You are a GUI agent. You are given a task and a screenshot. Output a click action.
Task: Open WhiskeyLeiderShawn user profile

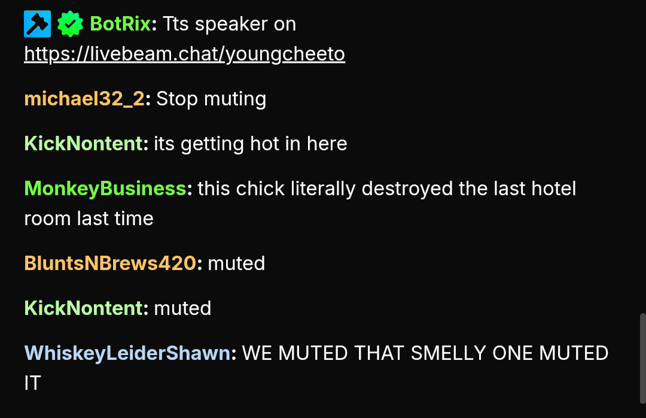(x=127, y=353)
